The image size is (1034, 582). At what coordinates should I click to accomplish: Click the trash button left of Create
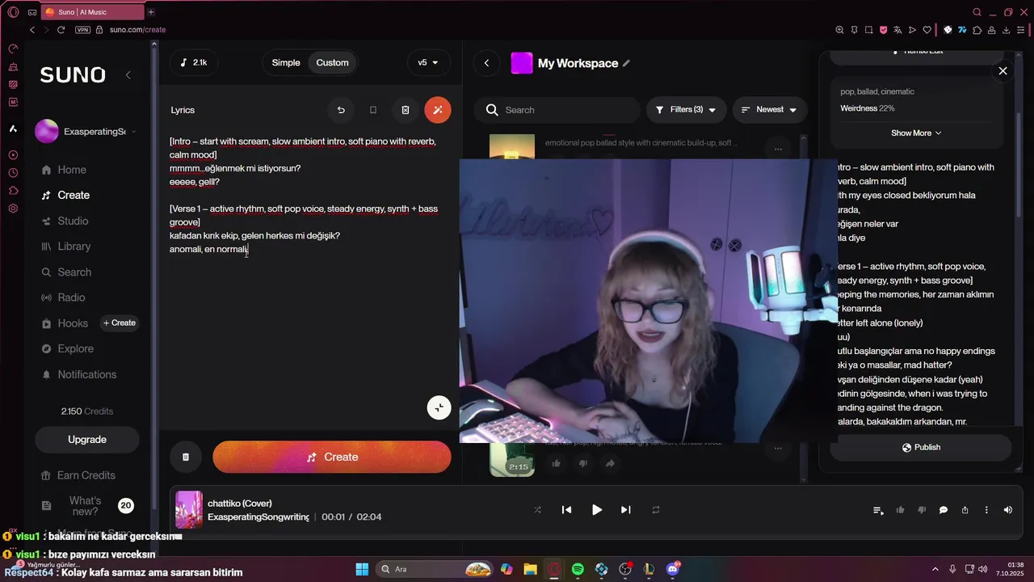click(x=185, y=457)
